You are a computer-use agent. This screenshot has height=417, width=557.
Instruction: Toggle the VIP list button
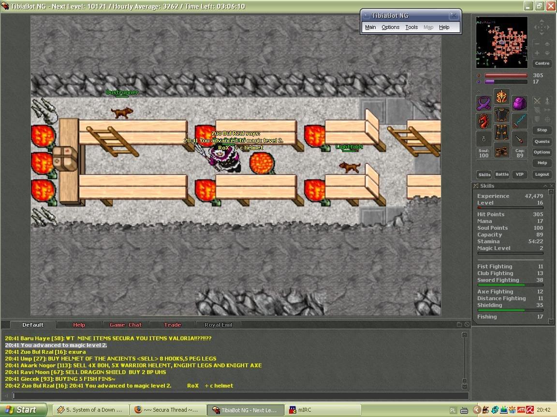click(520, 174)
